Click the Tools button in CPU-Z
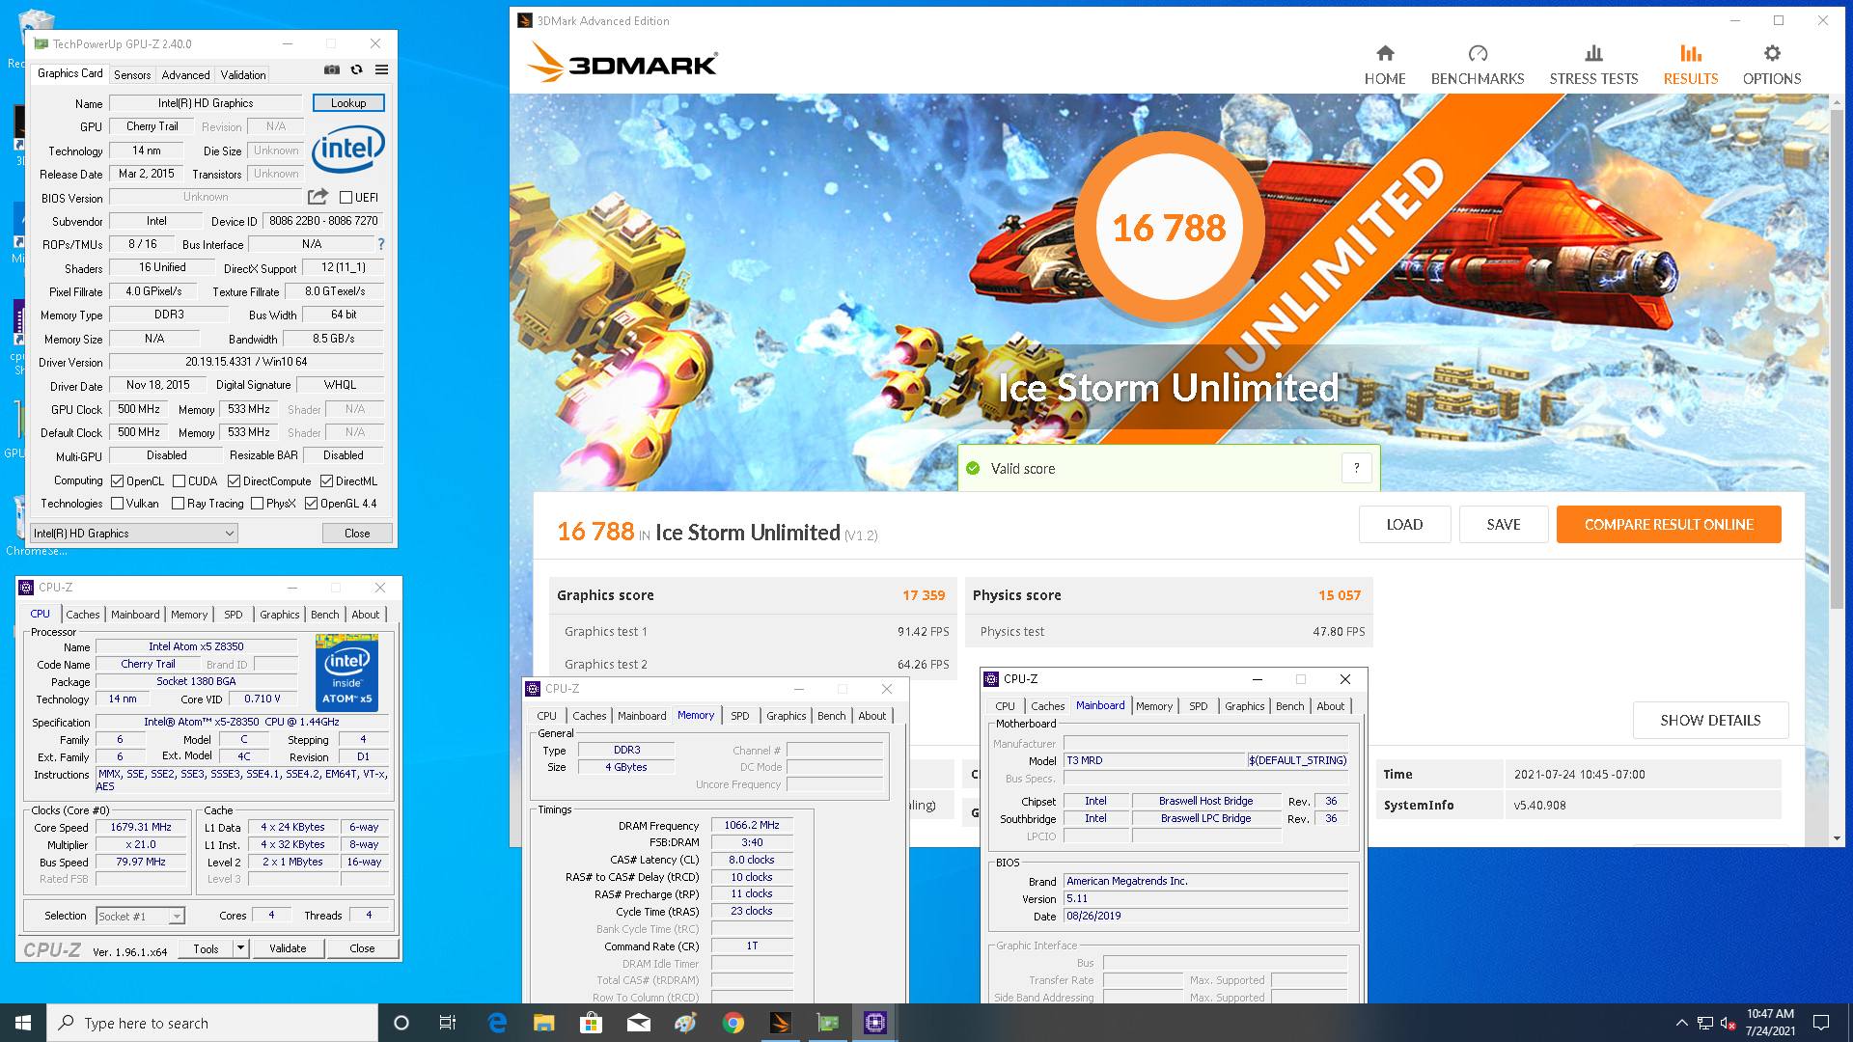1853x1042 pixels. pos(206,948)
